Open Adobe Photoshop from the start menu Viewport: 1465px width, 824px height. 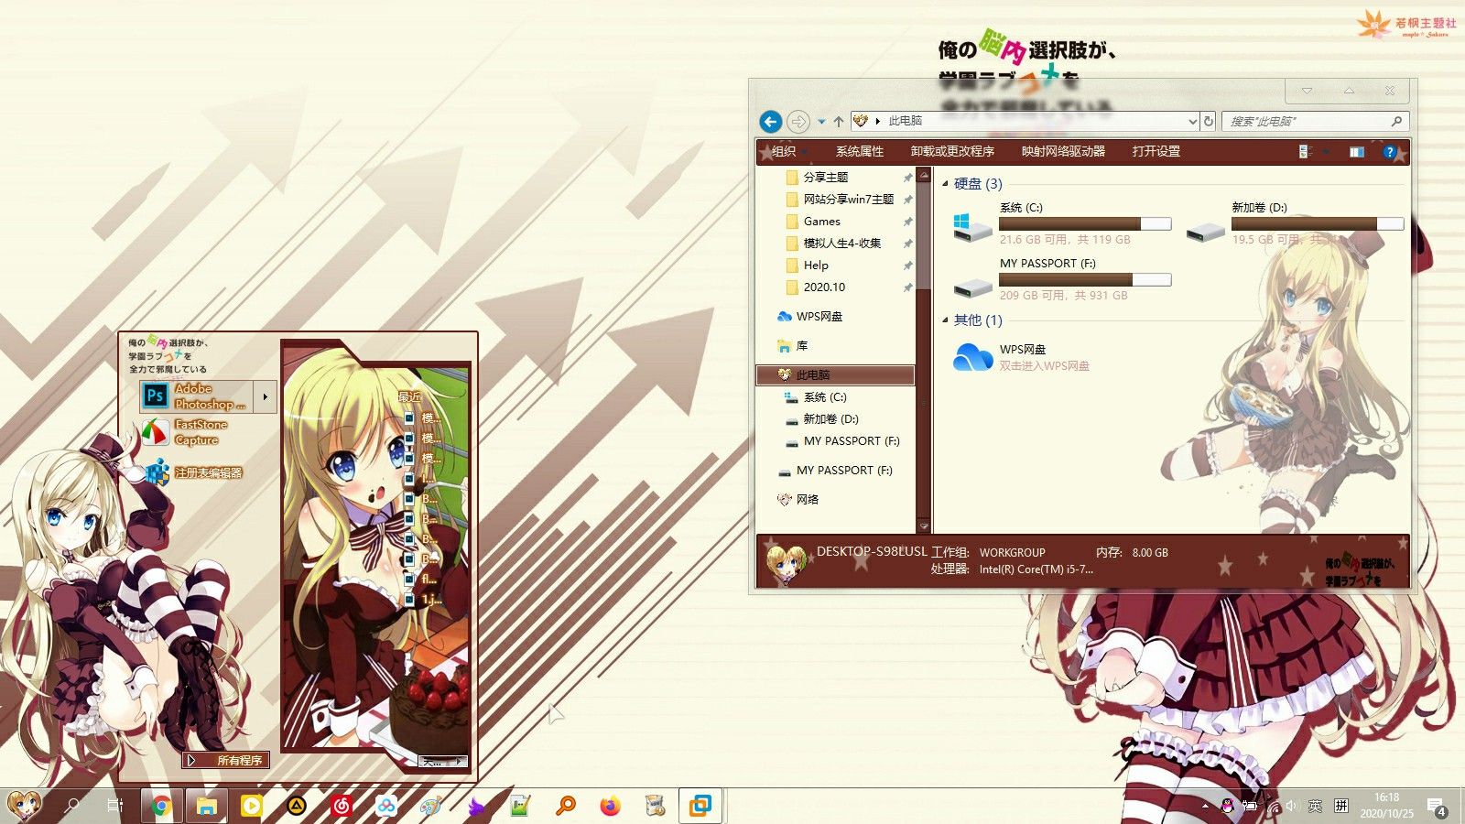pyautogui.click(x=198, y=396)
